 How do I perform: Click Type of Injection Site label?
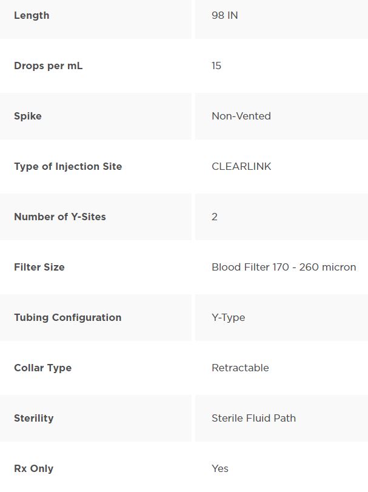click(68, 167)
